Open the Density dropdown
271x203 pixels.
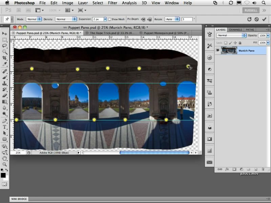[x=66, y=19]
